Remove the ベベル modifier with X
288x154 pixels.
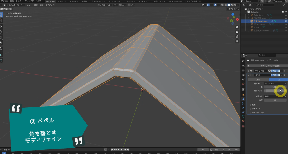click(285, 75)
